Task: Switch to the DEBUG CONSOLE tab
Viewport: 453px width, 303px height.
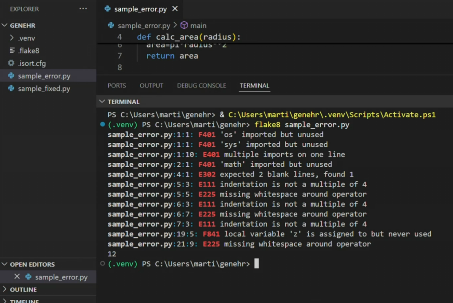Action: (x=201, y=86)
